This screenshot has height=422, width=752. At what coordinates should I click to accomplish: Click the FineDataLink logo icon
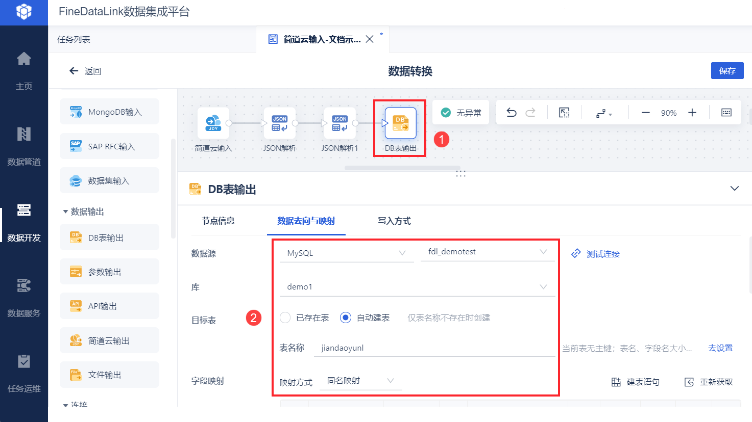[24, 12]
